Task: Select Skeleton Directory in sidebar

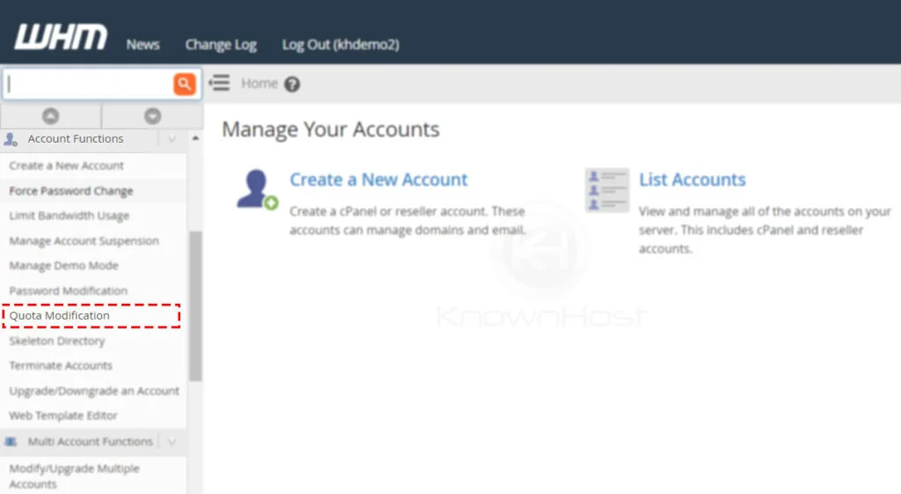Action: click(57, 341)
